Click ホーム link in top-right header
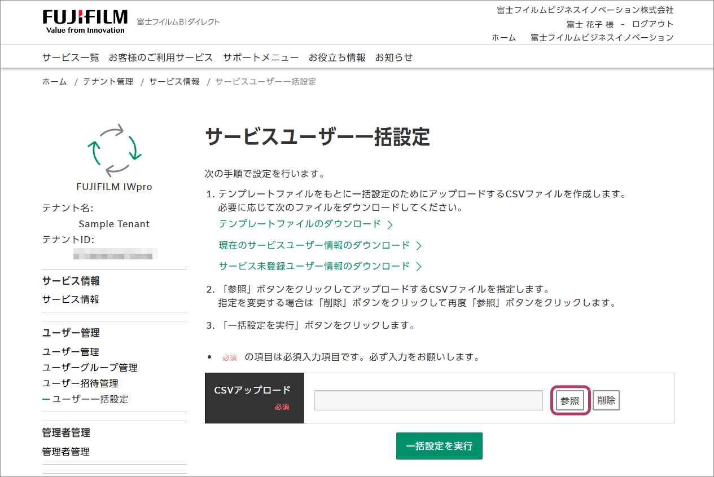Image resolution: width=714 pixels, height=477 pixels. pyautogui.click(x=503, y=38)
